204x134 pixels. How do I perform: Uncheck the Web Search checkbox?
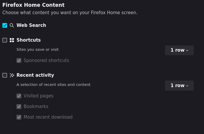[5, 25]
